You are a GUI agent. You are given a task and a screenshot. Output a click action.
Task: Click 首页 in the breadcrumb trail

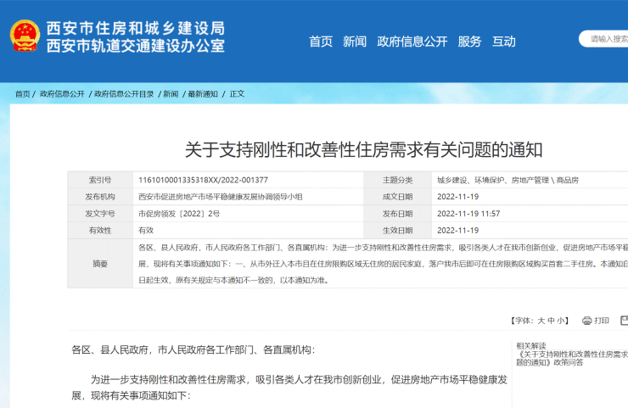[x=22, y=94]
